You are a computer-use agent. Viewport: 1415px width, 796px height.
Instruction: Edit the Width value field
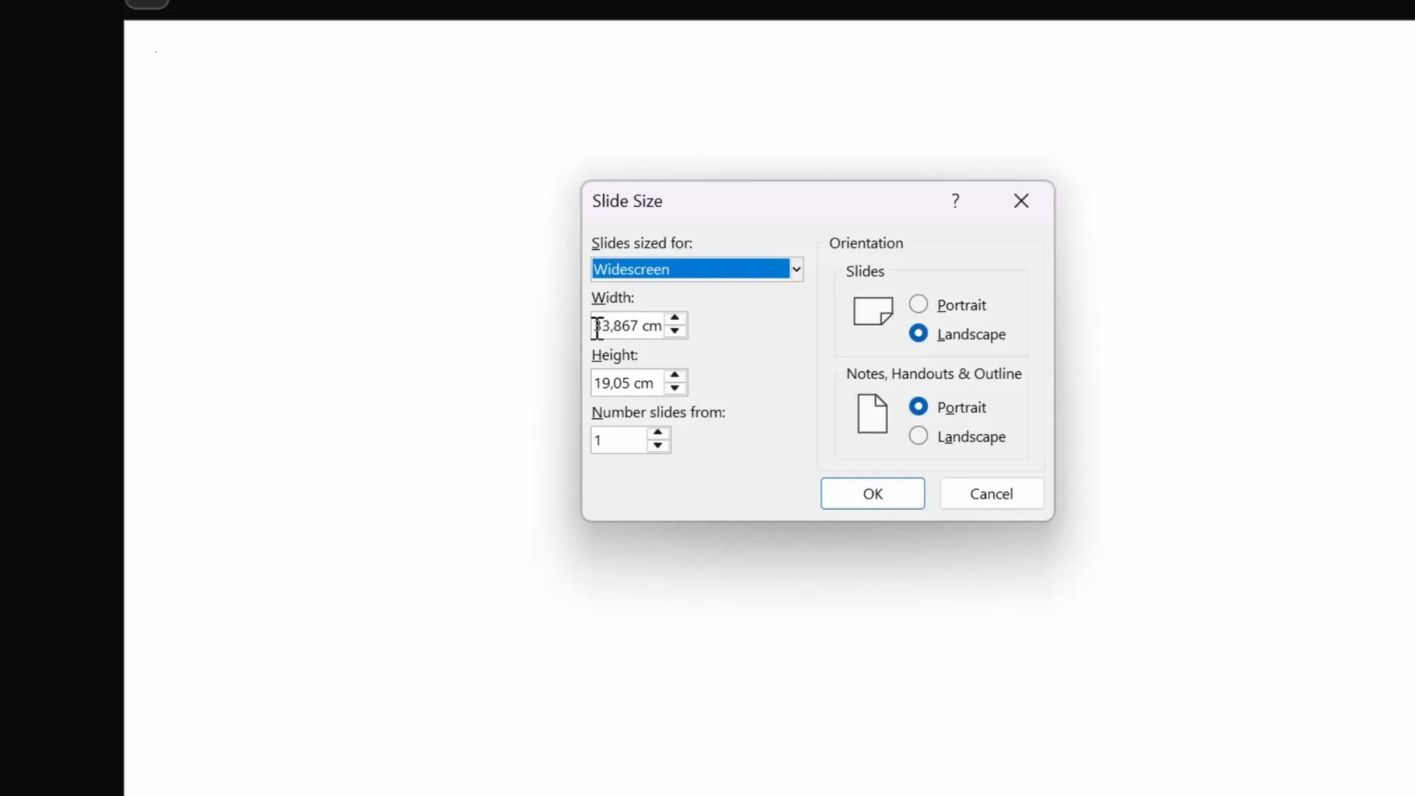pos(630,325)
